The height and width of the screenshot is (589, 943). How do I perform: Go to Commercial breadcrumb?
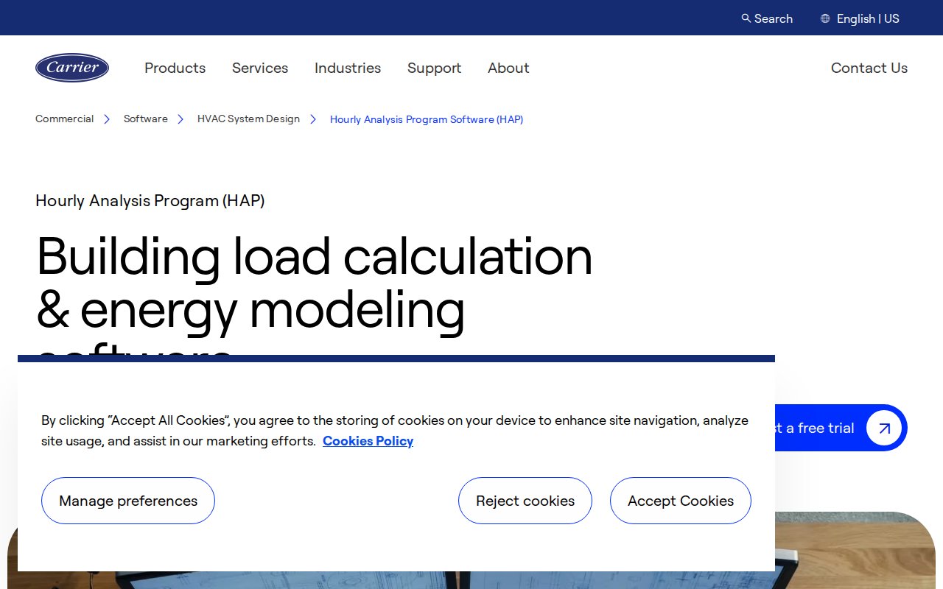(64, 119)
